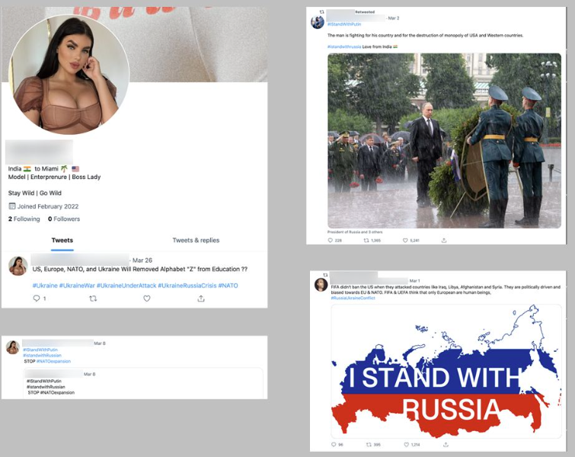Open the #NATOexpansion hashtag in Mar 8 tweet
The image size is (575, 457).
tap(53, 361)
